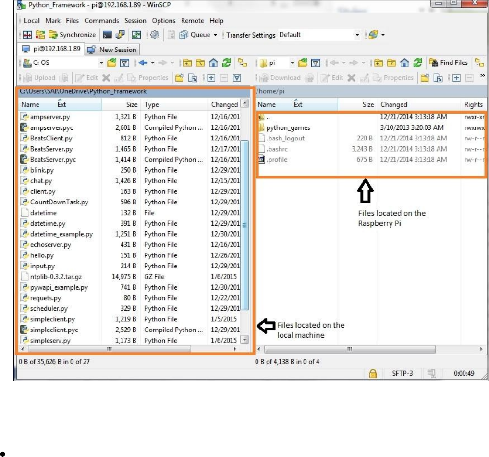Click Keep Remote Directory up to Date icon
Viewport: 489px width, 457px height.
pyautogui.click(x=136, y=35)
